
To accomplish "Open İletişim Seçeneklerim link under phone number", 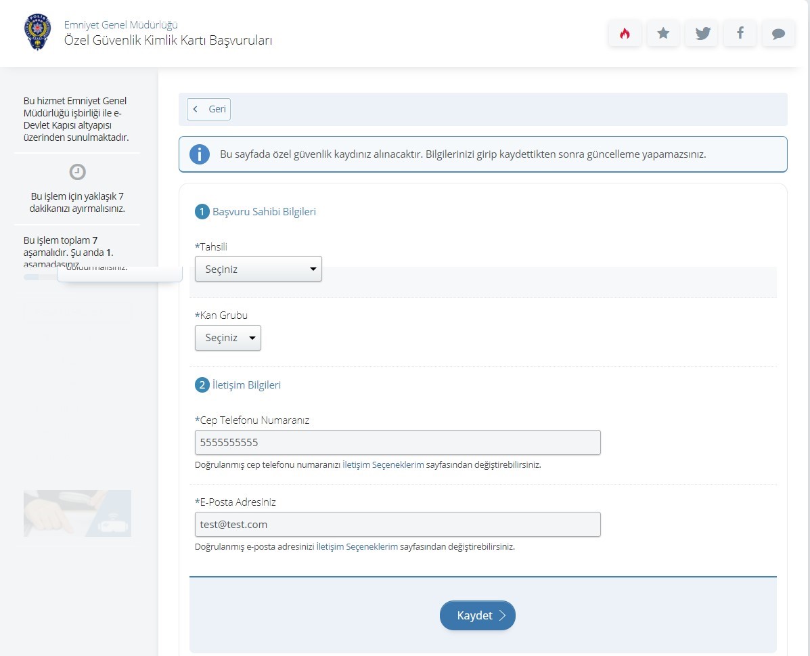I will (383, 465).
